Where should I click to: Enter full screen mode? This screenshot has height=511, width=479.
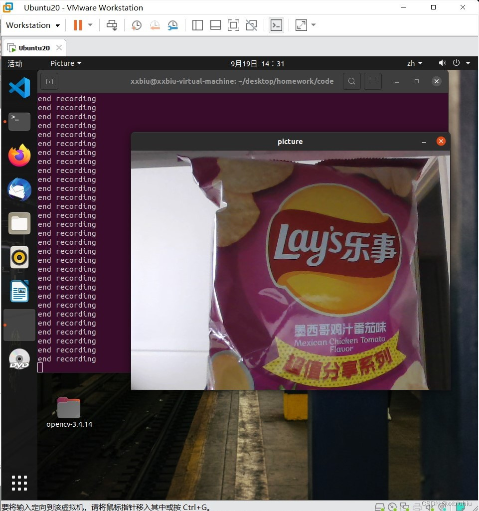click(233, 25)
